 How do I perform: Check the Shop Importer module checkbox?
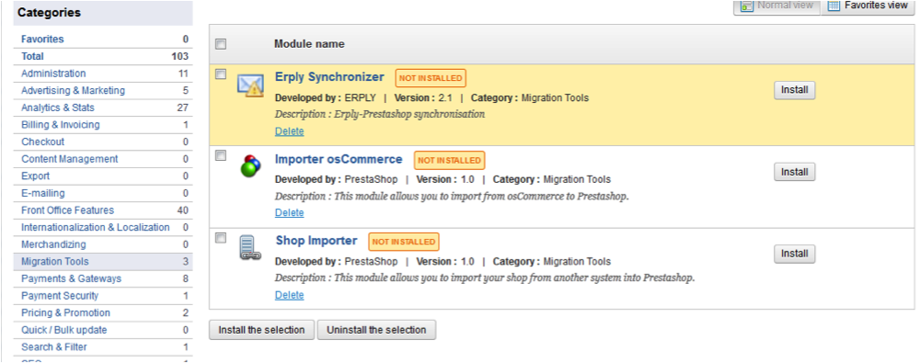[221, 237]
